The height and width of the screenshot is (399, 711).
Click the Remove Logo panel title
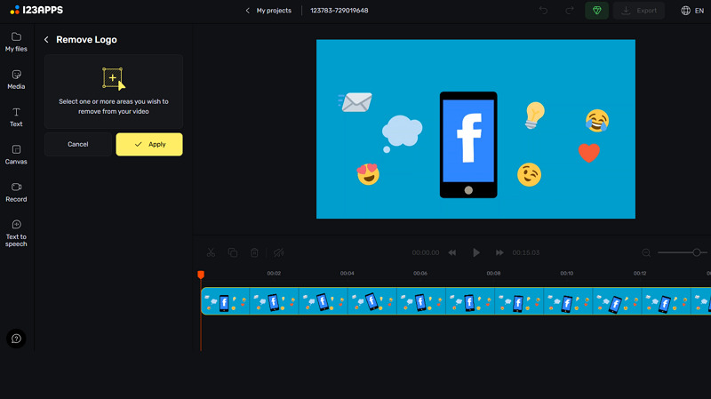[86, 40]
